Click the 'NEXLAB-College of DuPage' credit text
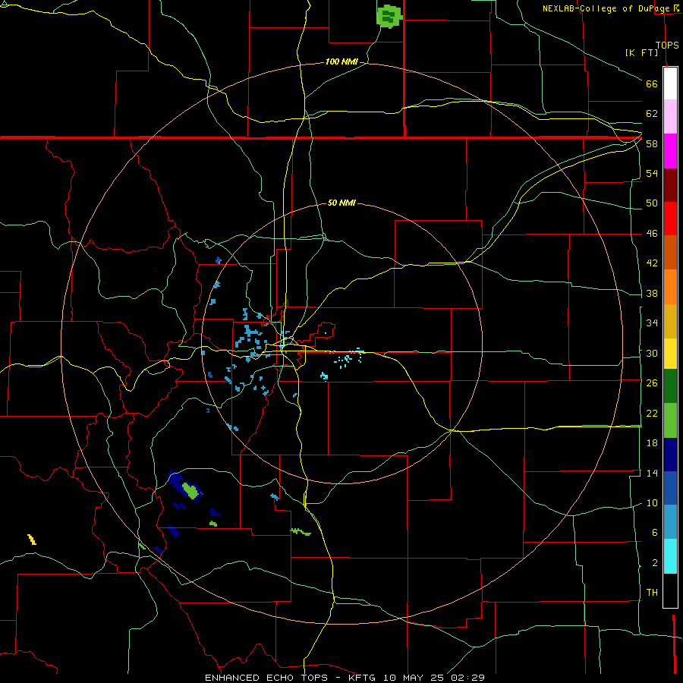This screenshot has width=683, height=683. tap(606, 8)
